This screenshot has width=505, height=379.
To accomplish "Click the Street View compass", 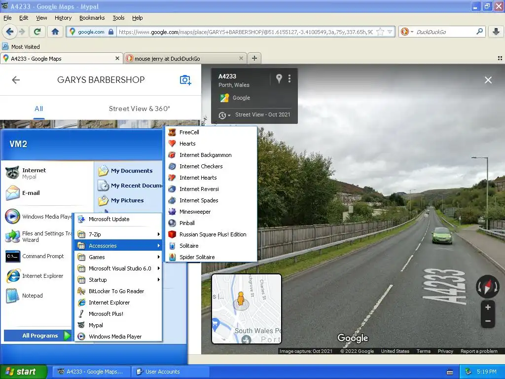I will [x=488, y=286].
